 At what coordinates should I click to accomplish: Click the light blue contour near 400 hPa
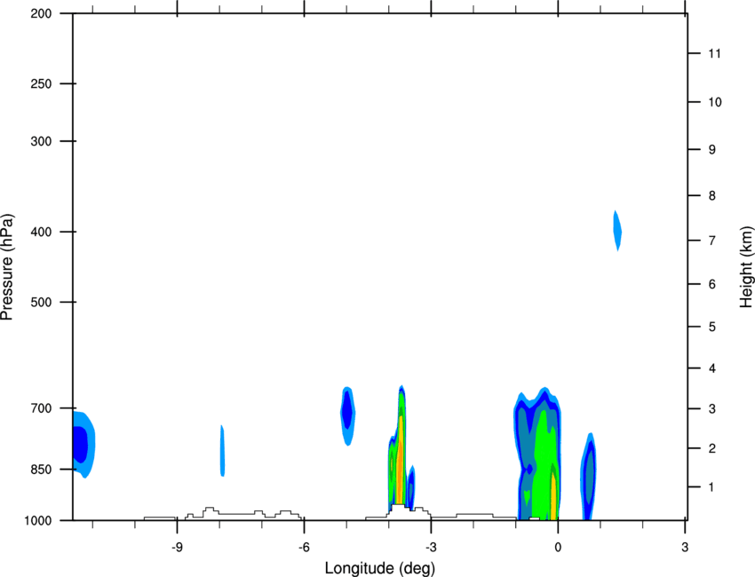tap(617, 231)
